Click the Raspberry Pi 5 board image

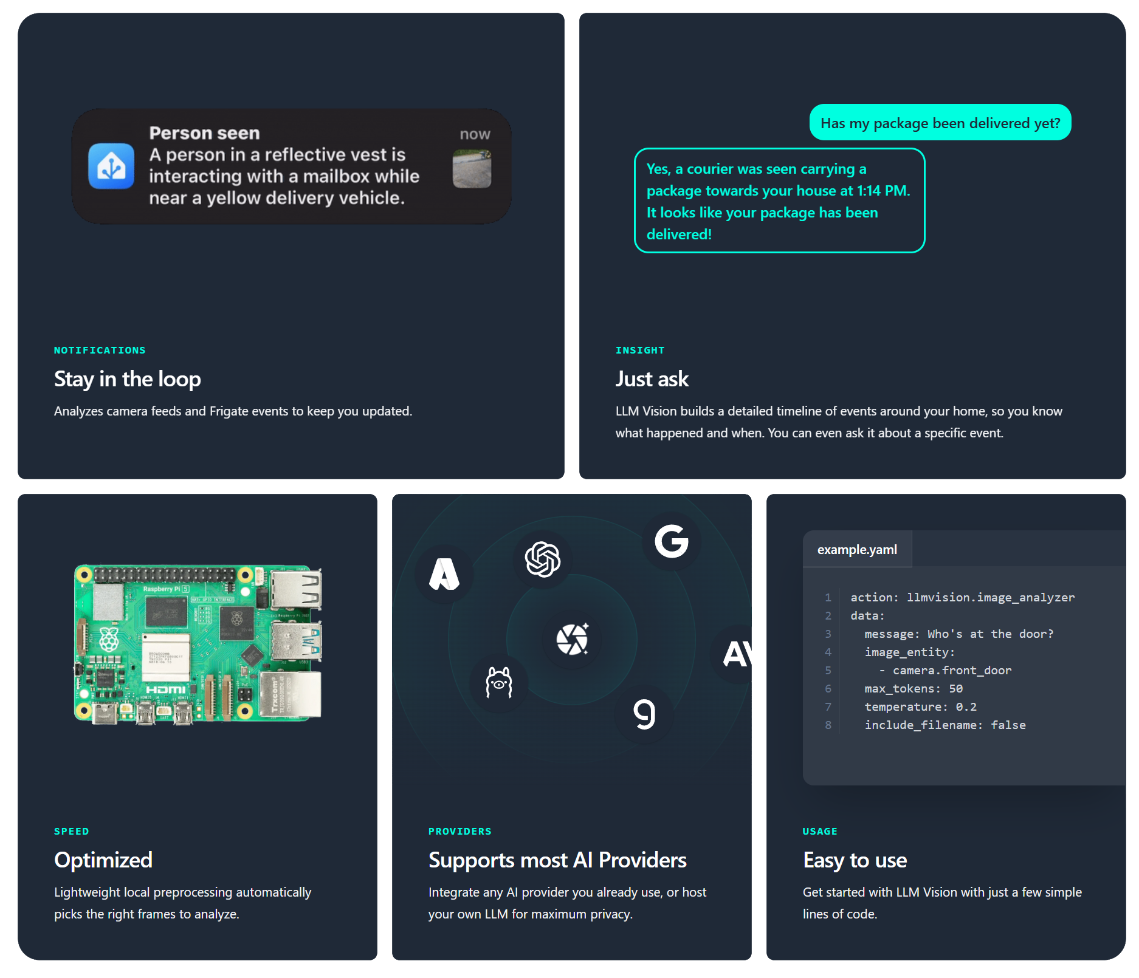[x=198, y=645]
